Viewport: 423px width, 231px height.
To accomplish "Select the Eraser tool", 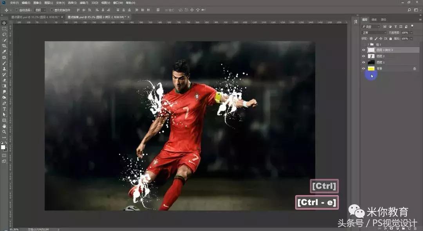I will tap(4, 80).
